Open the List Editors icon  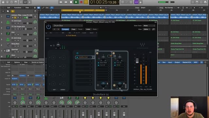[x=193, y=2]
